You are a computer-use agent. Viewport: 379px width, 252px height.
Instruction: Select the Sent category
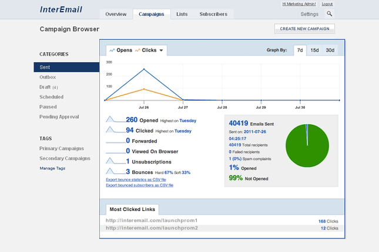[x=66, y=67]
